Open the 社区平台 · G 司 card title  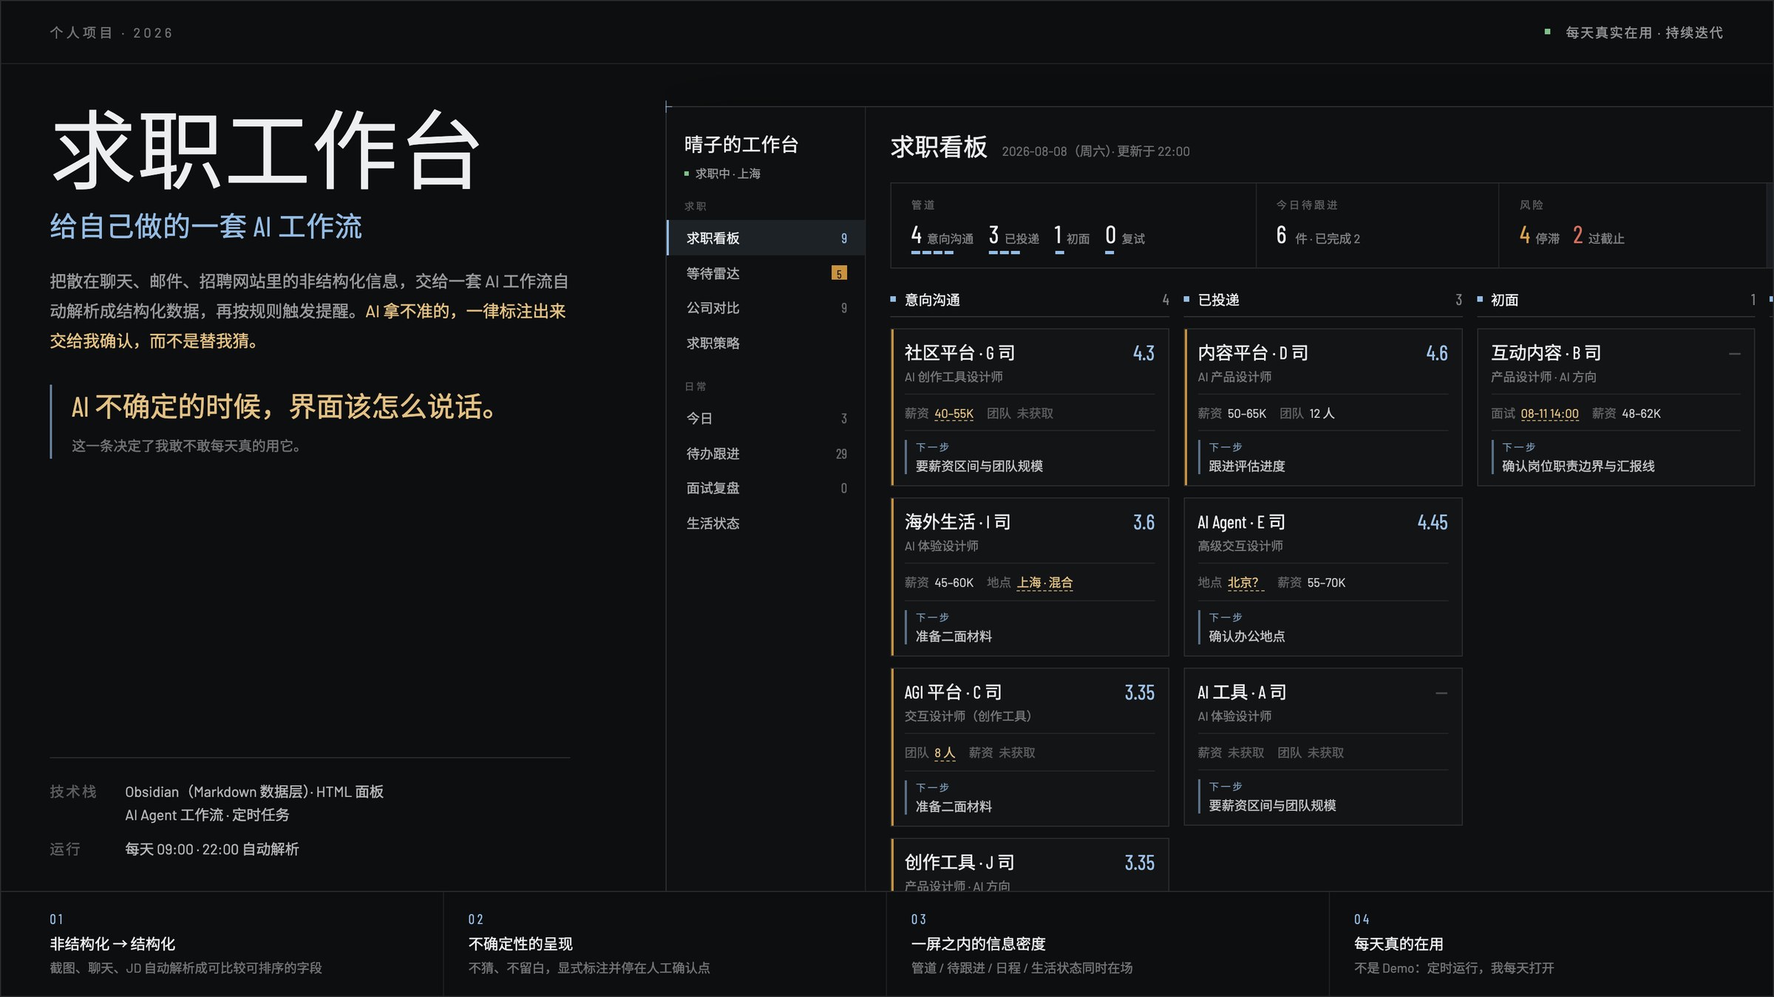coord(959,353)
